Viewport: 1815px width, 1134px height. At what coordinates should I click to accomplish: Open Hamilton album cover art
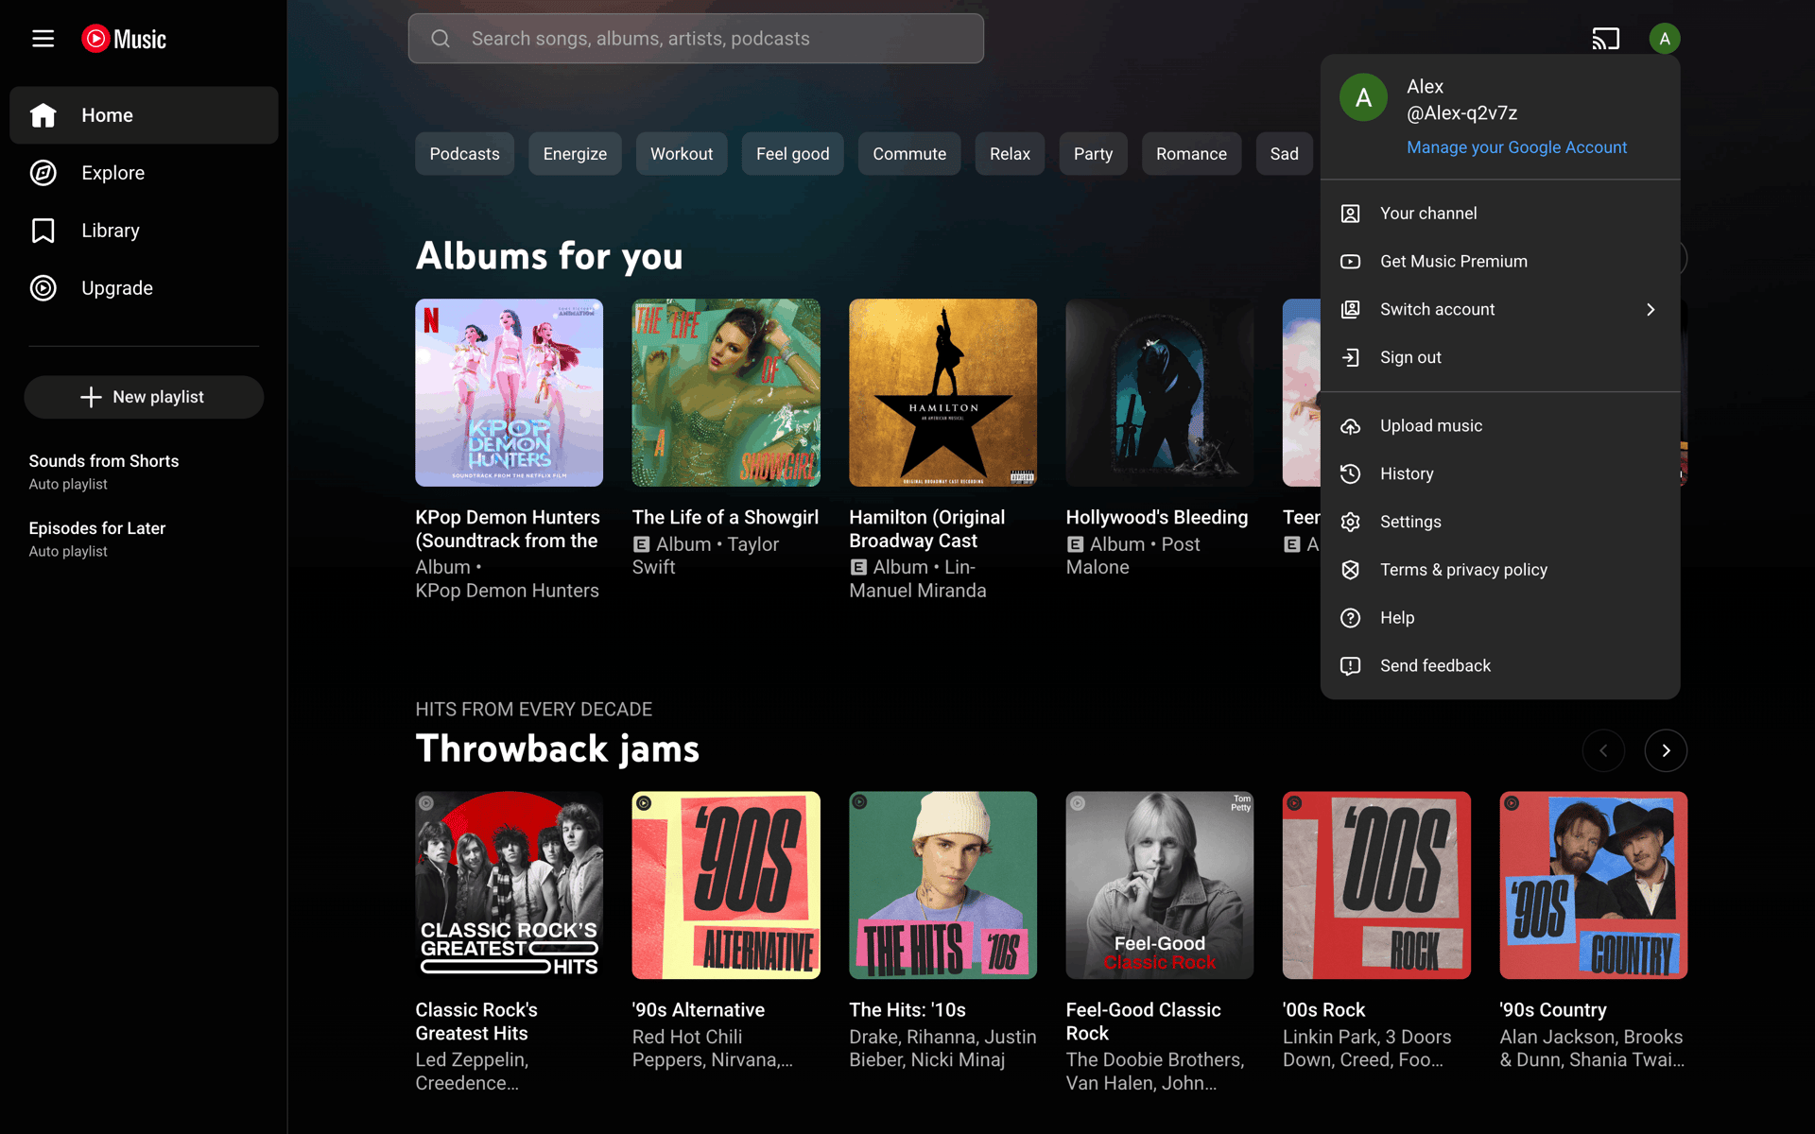[942, 393]
